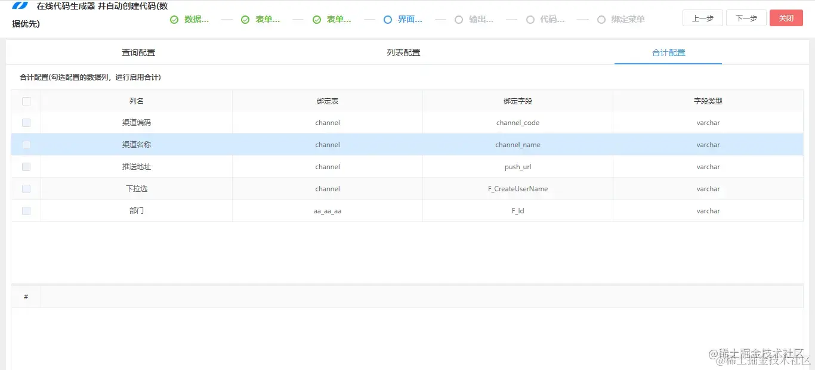Click the 绑定菜单 step circle
Viewport: 815px width, 370px height.
[601, 19]
